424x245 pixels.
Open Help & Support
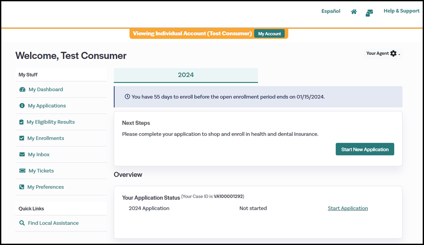pyautogui.click(x=401, y=11)
